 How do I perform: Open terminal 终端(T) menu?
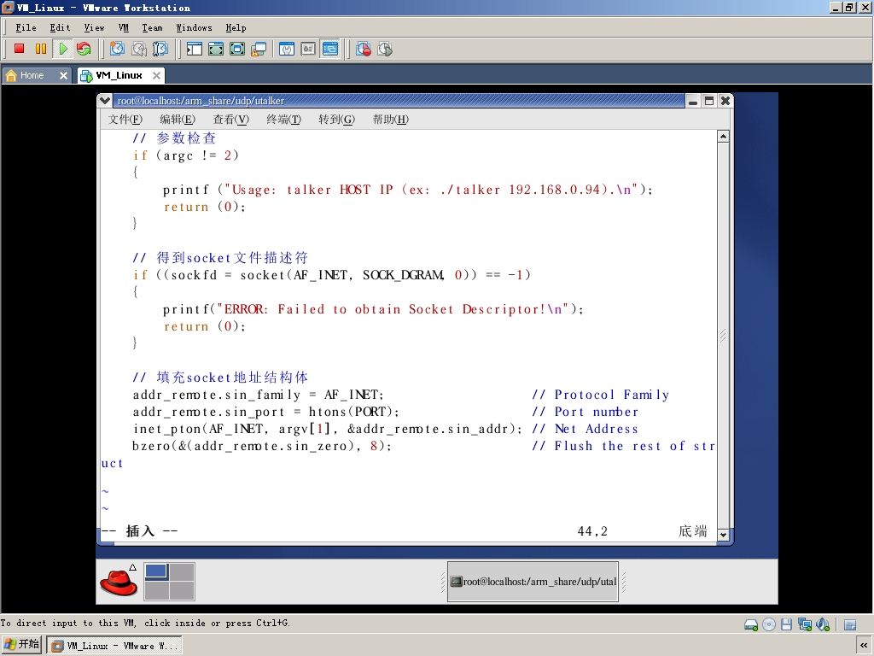tap(283, 119)
